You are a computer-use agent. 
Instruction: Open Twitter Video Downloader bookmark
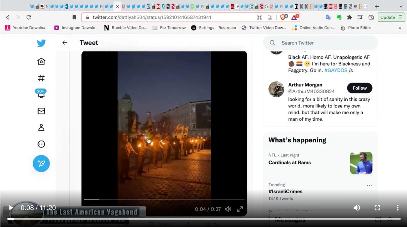point(264,28)
